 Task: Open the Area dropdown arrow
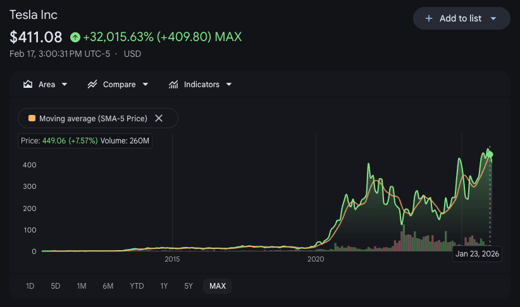tap(65, 85)
